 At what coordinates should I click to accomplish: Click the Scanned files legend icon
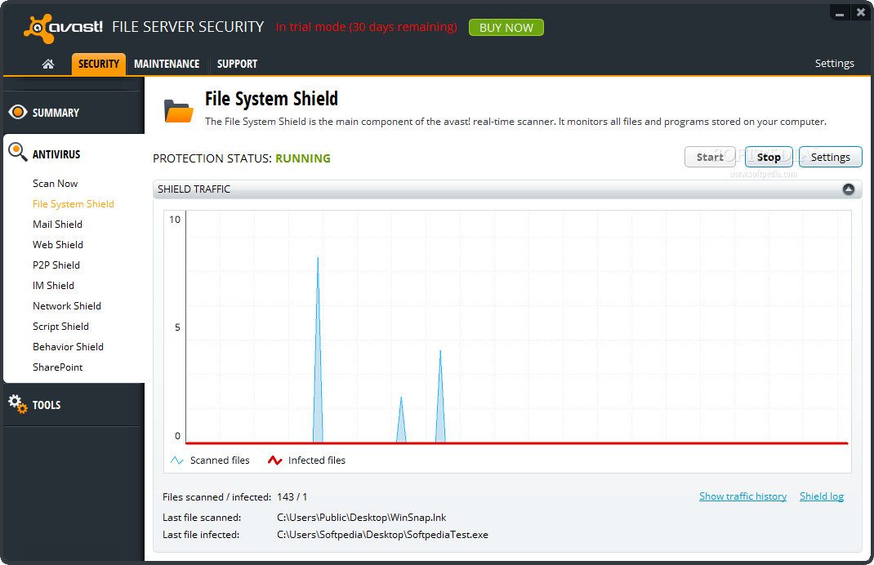(x=176, y=460)
